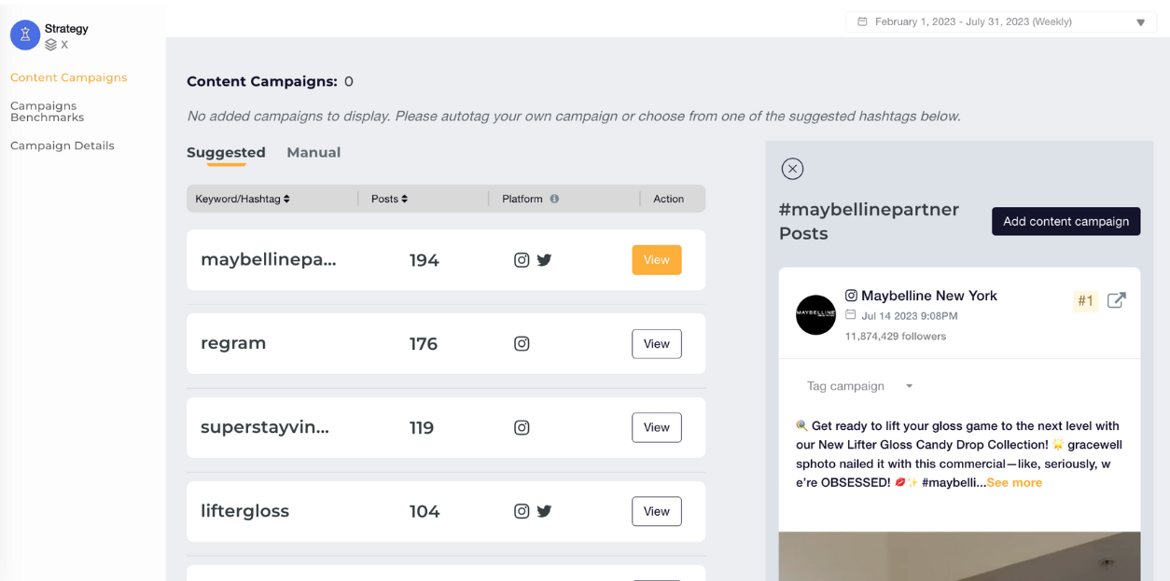The width and height of the screenshot is (1170, 581).
Task: Click View button for maybellinepa... row
Action: click(x=657, y=260)
